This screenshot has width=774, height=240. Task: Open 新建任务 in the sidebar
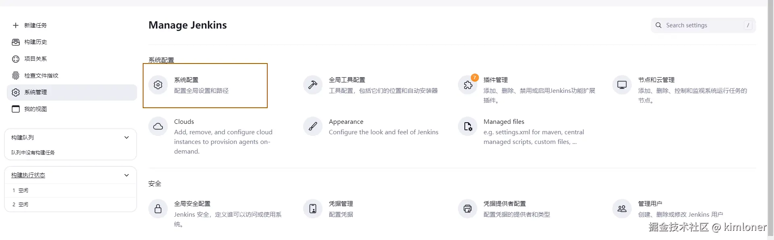tap(35, 25)
